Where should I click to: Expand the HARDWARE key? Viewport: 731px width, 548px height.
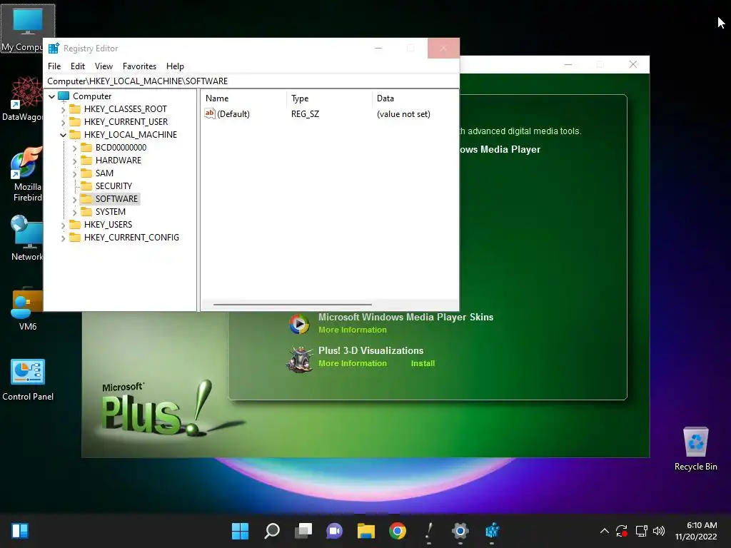[x=74, y=161]
